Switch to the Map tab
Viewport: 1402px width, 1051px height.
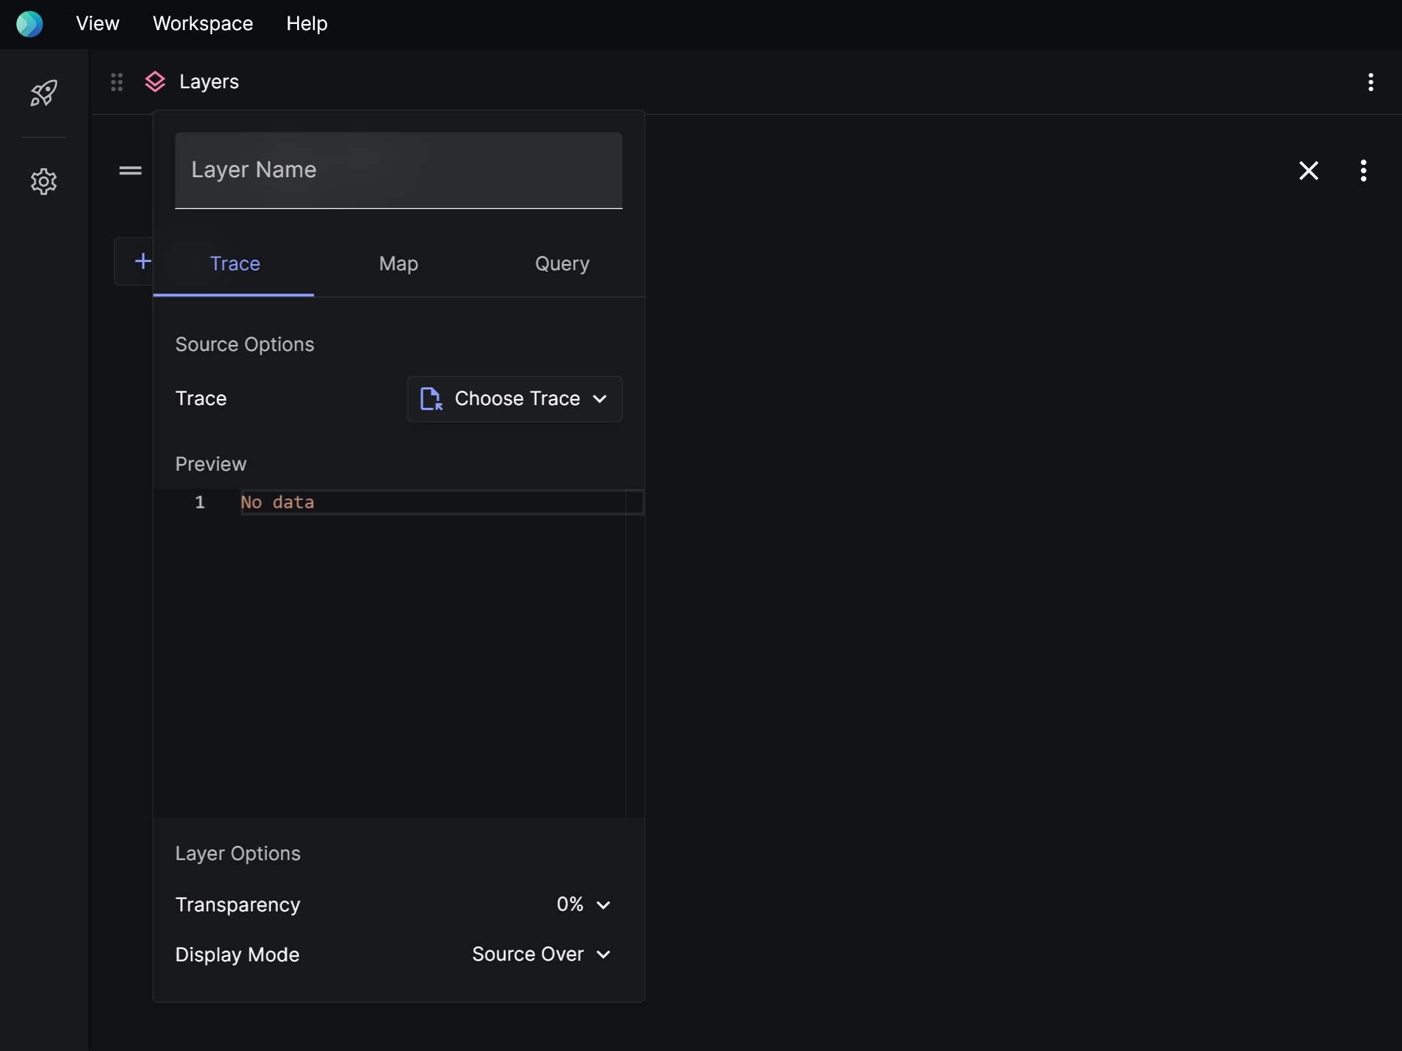pyautogui.click(x=398, y=263)
